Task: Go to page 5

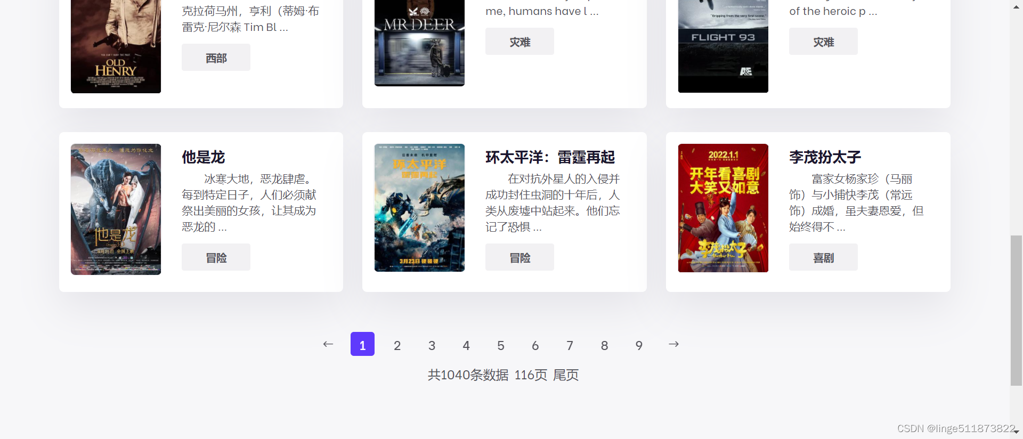Action: 501,345
